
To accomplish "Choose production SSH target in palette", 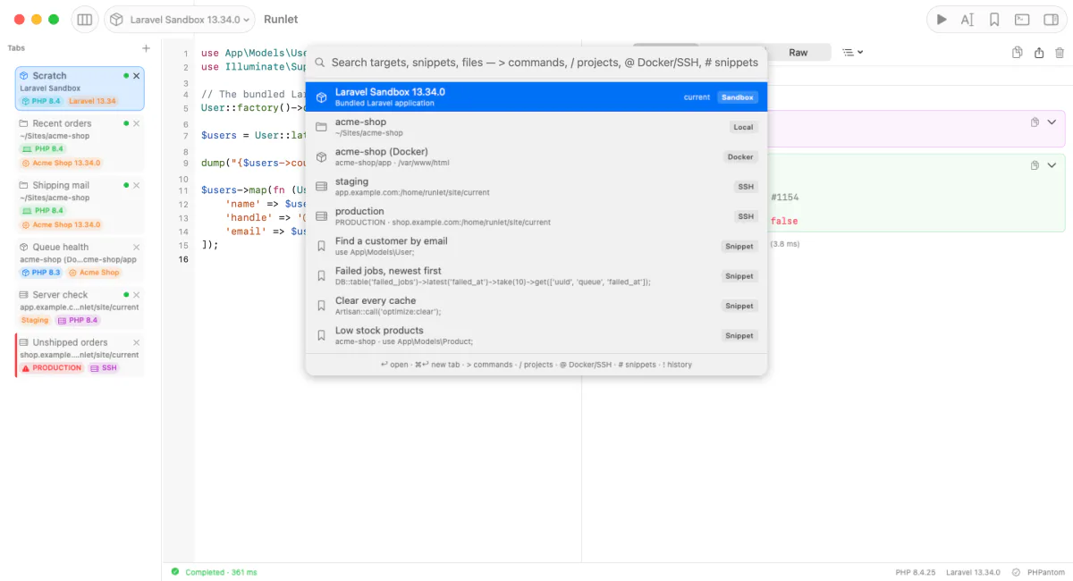I will point(536,216).
